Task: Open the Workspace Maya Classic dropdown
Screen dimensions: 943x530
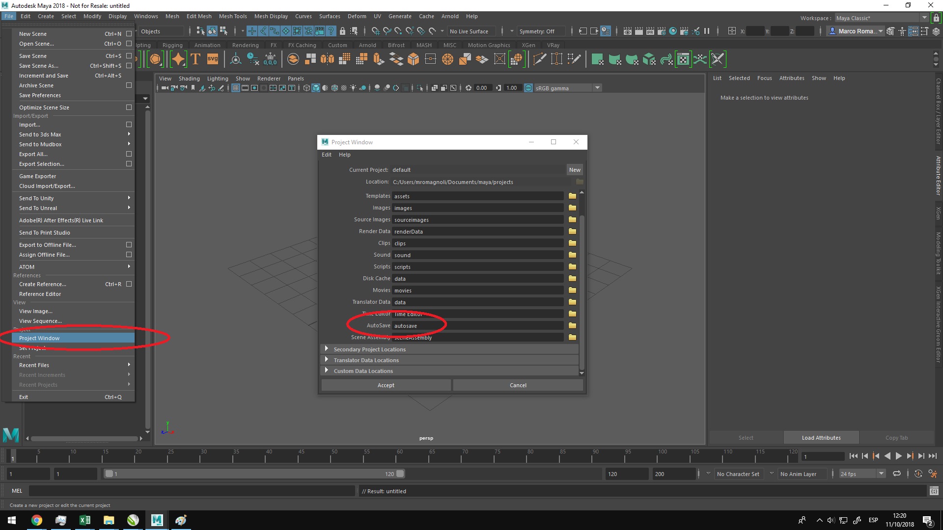Action: 881,18
